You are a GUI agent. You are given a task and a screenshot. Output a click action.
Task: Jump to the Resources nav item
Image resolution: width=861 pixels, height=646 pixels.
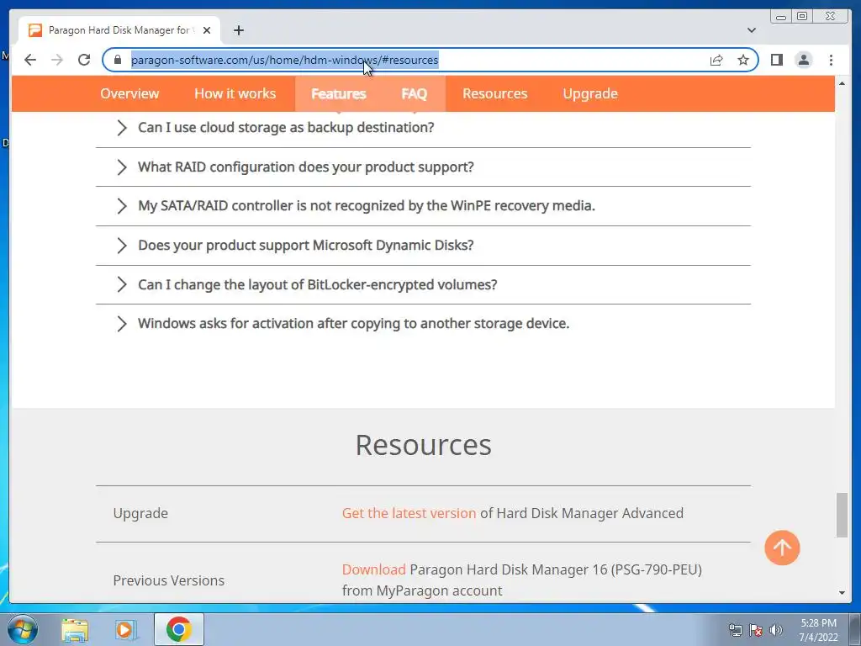494,93
